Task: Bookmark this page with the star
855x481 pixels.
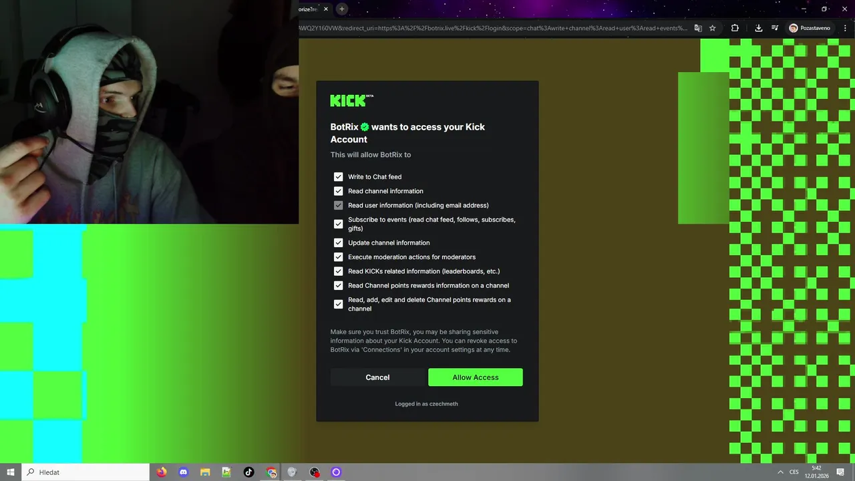Action: 713,28
